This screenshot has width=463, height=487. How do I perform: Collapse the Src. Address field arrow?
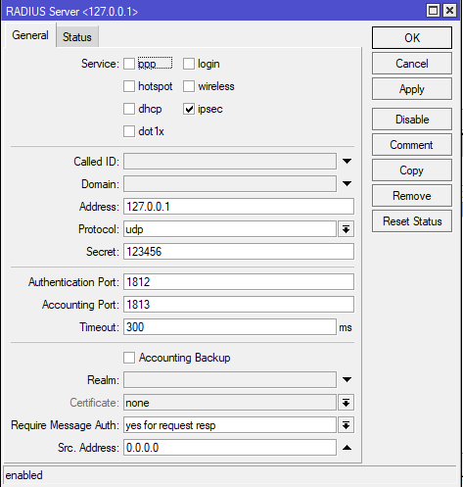point(347,448)
